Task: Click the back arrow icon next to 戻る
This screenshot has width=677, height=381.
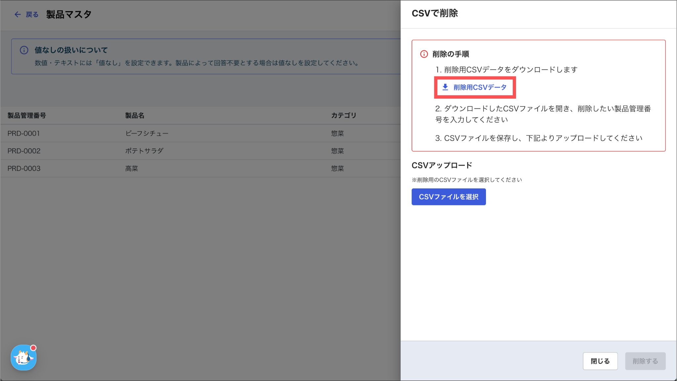Action: click(18, 14)
